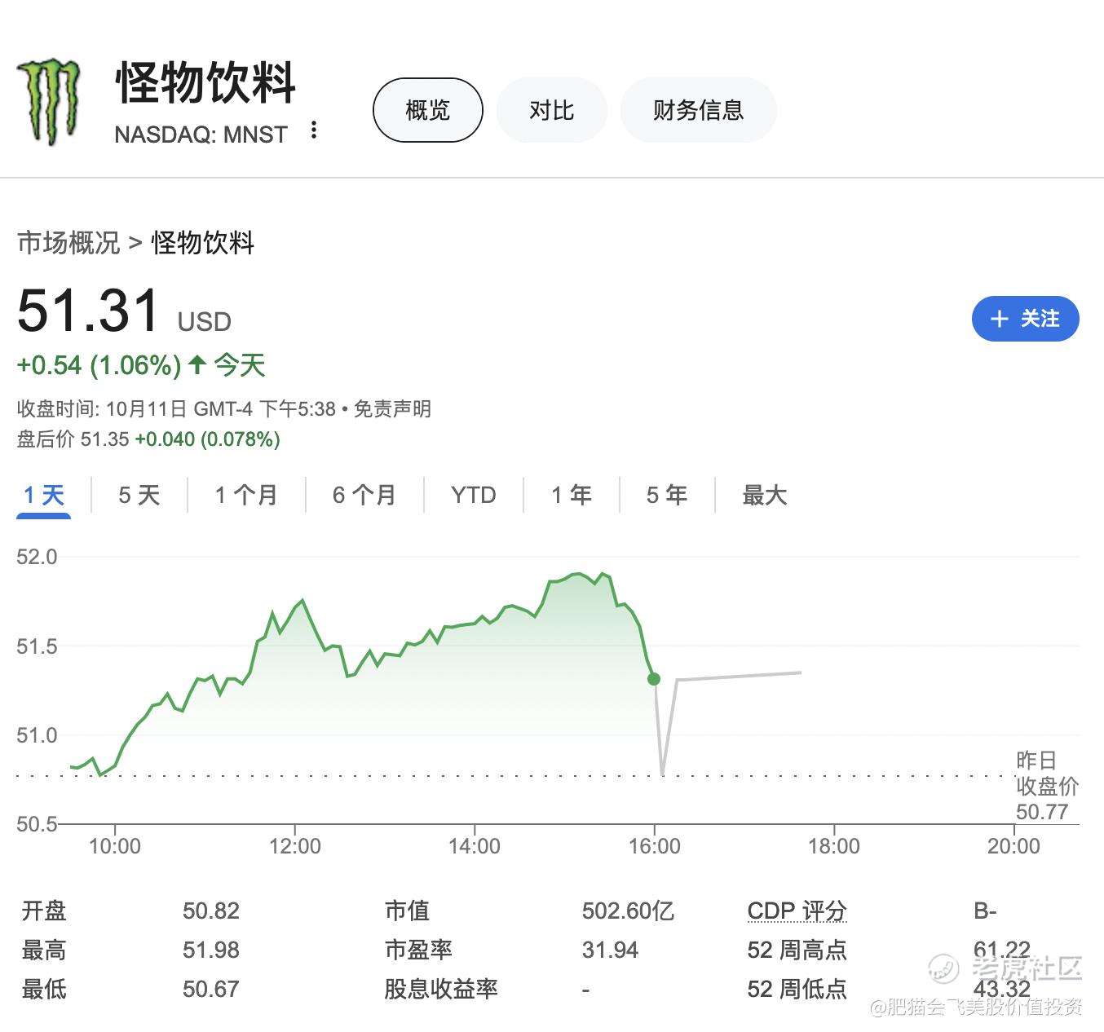Click the 怪物饮料 page title

(x=205, y=82)
